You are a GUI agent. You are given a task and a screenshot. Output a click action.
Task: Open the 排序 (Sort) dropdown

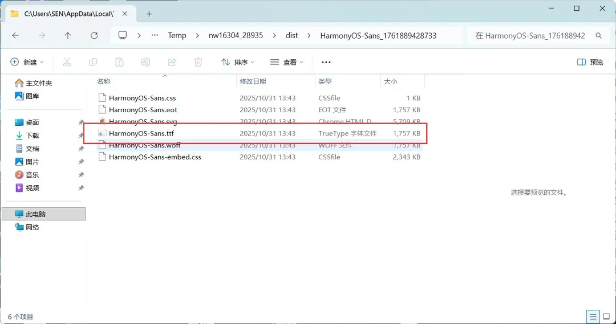coord(237,62)
